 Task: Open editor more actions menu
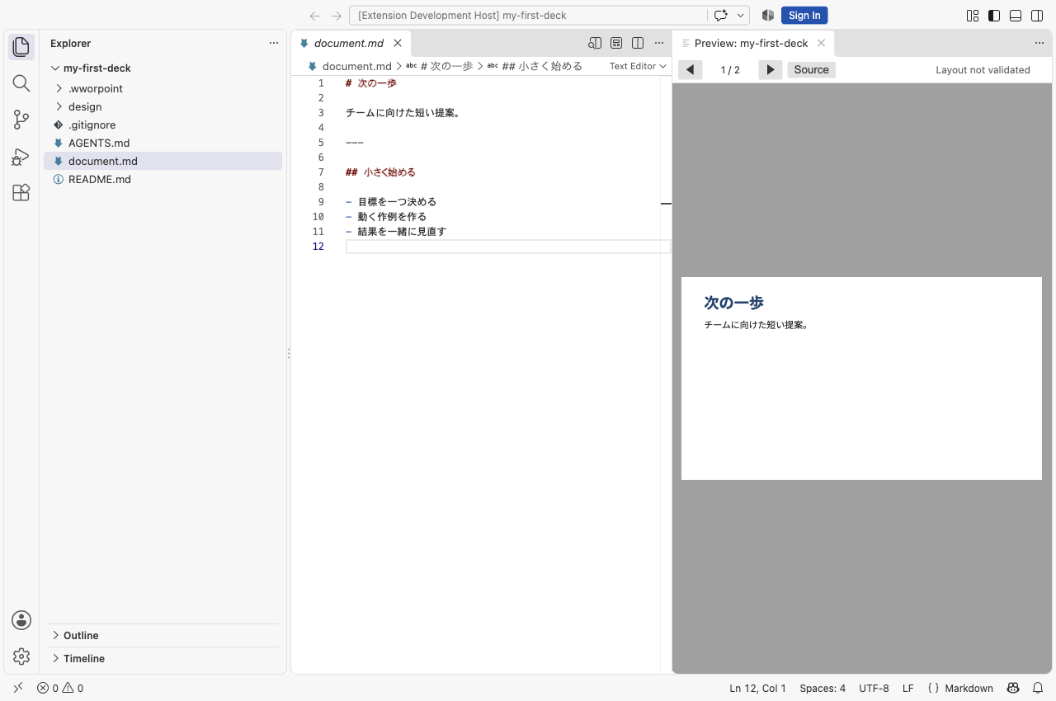(659, 43)
